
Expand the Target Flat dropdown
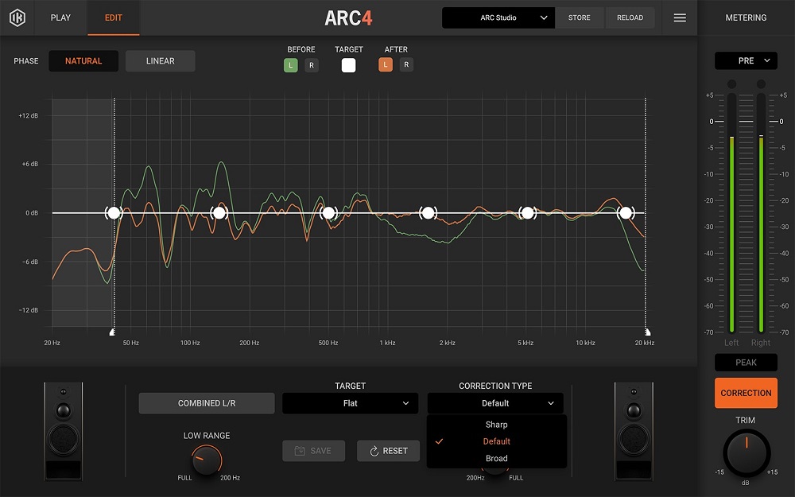(x=350, y=403)
